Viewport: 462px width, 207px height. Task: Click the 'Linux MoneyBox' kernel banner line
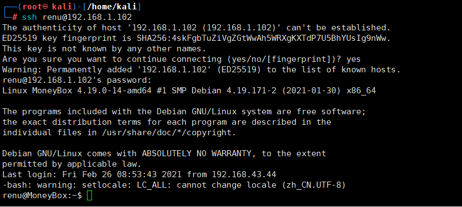[x=189, y=91]
